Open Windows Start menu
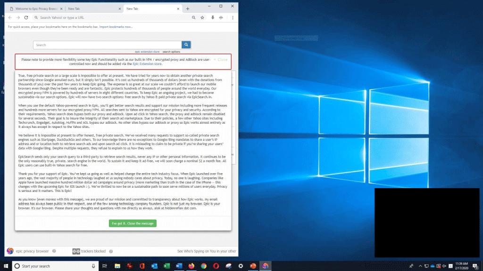483x271 pixels. tap(6, 266)
